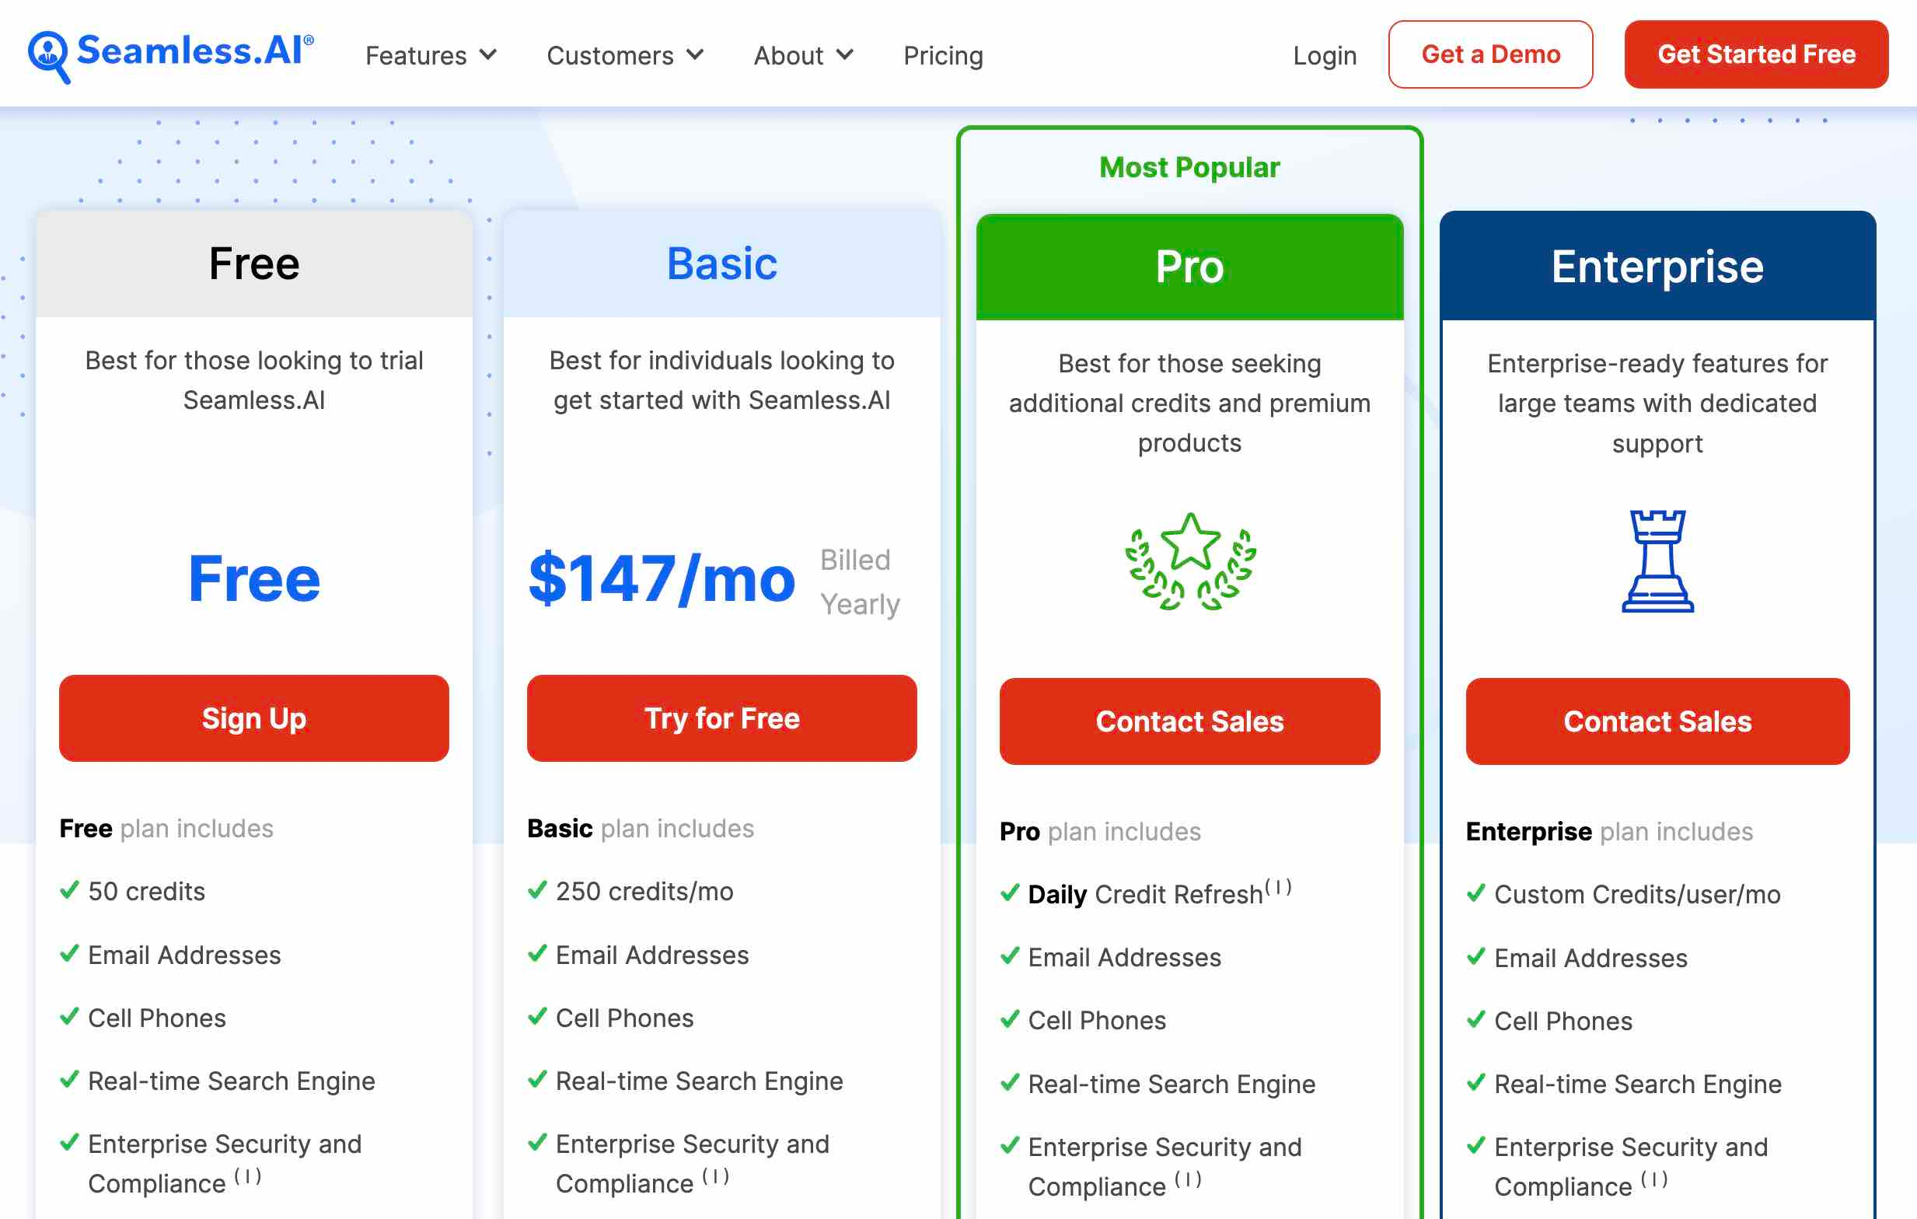Viewport: 1917px width, 1219px height.
Task: Click the Billed Yearly text
Action: tap(860, 582)
